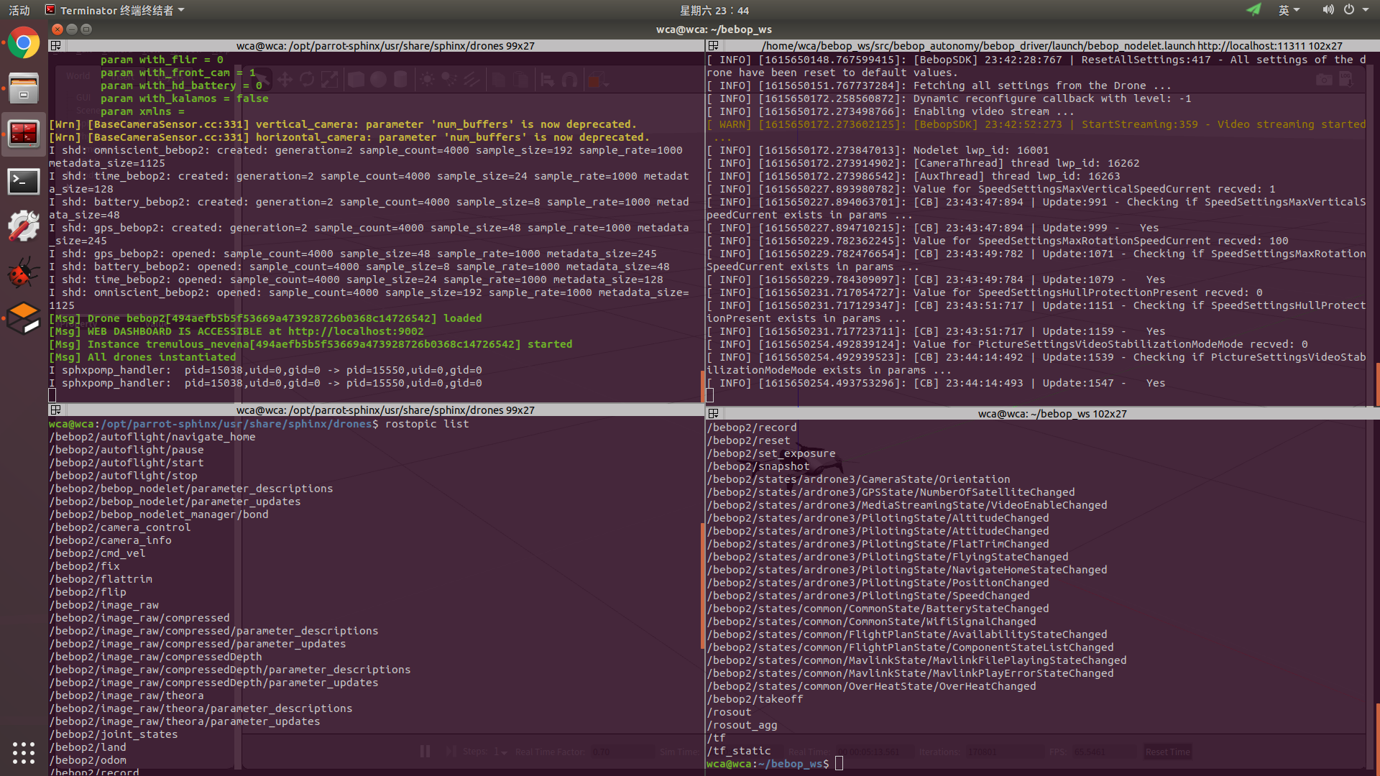1380x776 pixels.
Task: Click the '/bebop2/odom' topic line
Action: 88,760
